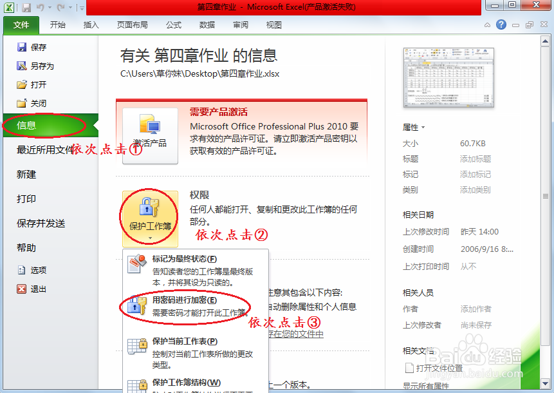This screenshot has width=554, height=393.
Task: Click the scroll up arrow of the scrollbar
Action: (545, 41)
